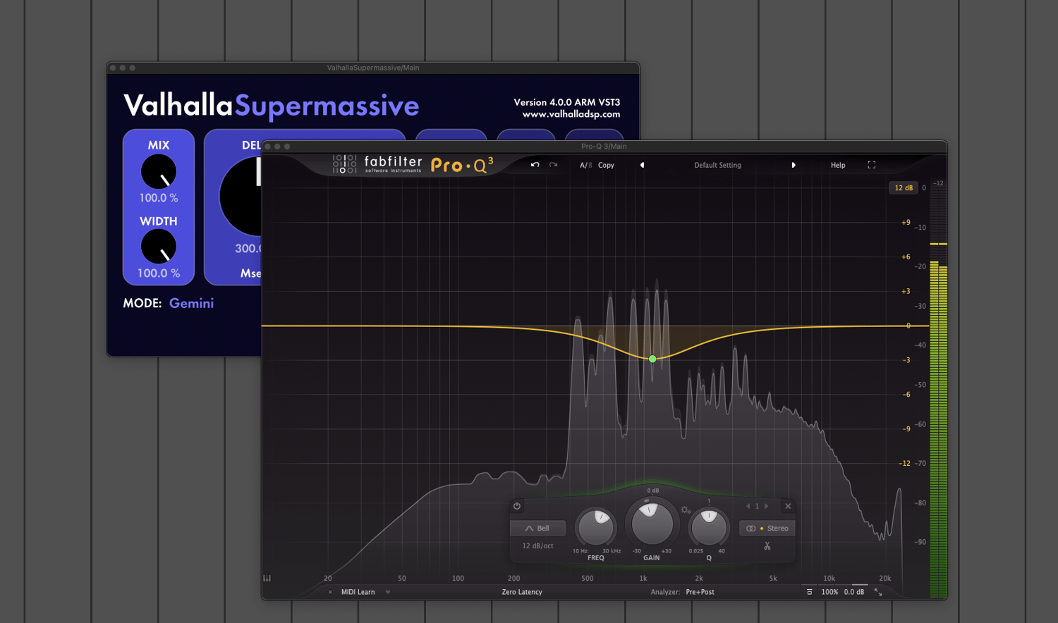Open the MIDI Learn dropdown arrow
This screenshot has width=1058, height=623.
pos(388,592)
